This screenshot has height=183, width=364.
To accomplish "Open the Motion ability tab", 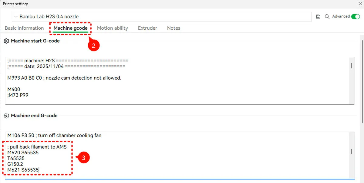I will tap(113, 28).
